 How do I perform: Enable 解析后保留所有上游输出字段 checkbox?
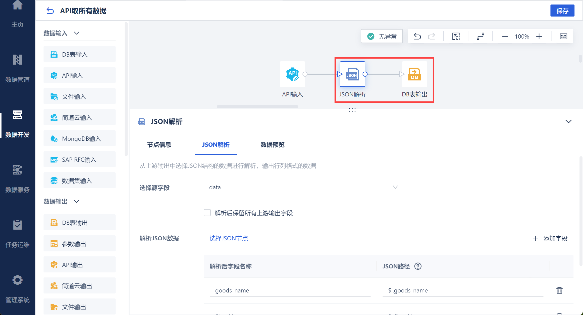(207, 213)
